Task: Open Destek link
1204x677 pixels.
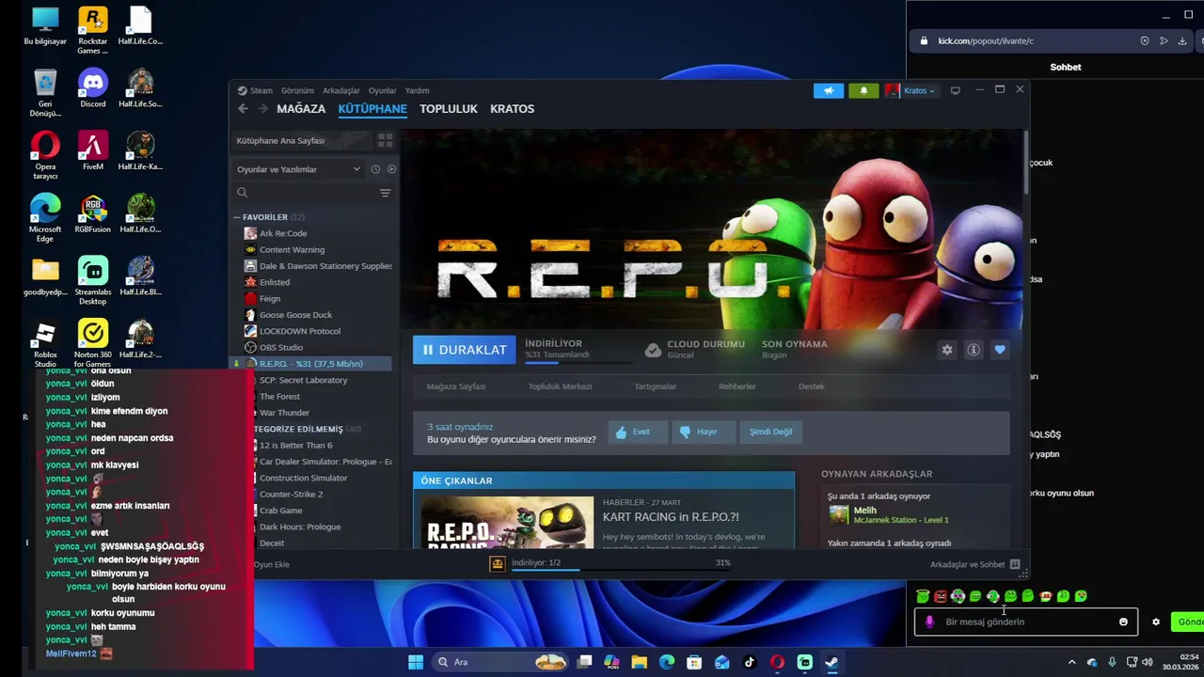Action: tap(812, 386)
